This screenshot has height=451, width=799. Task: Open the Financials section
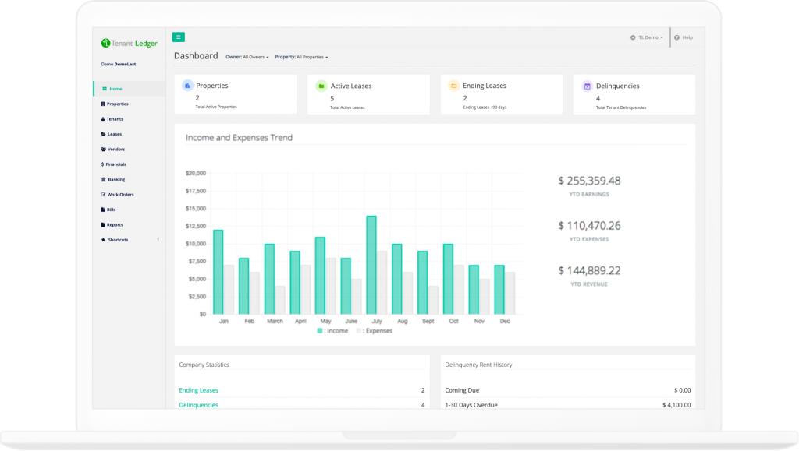[117, 164]
